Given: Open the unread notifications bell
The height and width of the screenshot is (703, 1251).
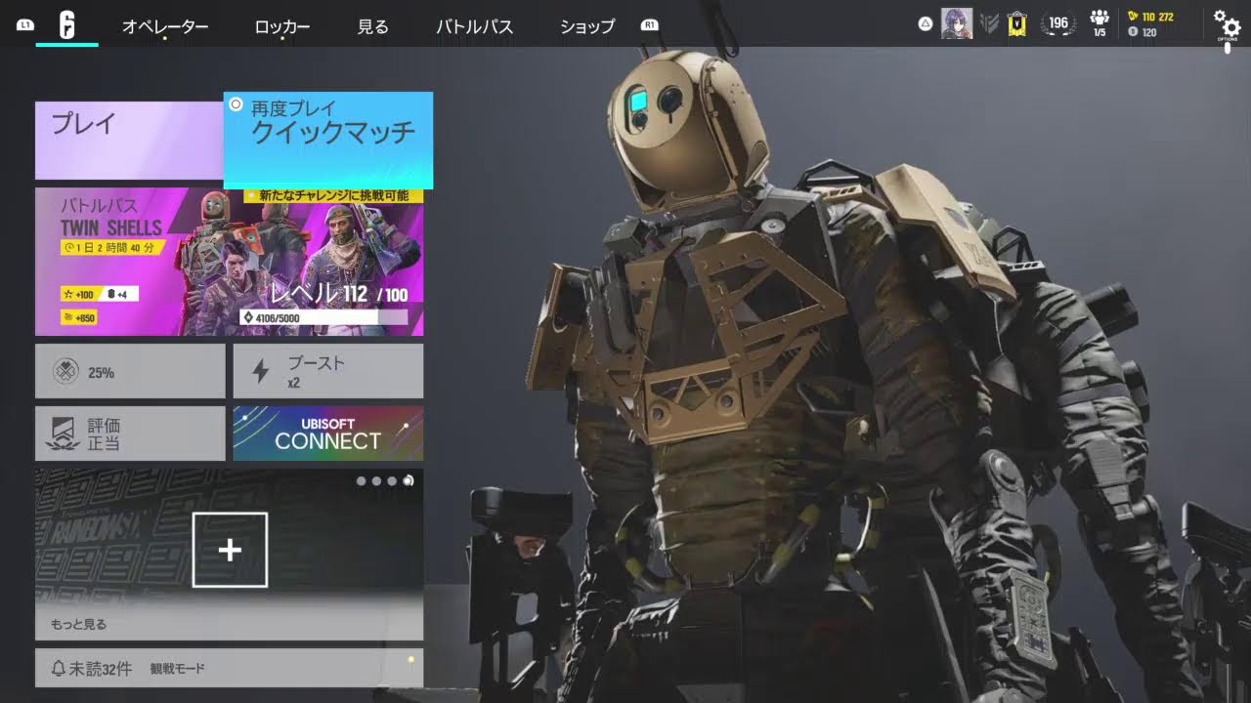Looking at the screenshot, I should [x=59, y=669].
